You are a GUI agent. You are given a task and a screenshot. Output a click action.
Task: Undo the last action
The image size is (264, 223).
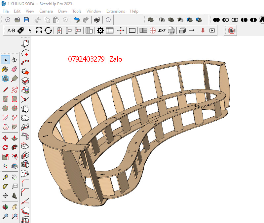[77, 20]
